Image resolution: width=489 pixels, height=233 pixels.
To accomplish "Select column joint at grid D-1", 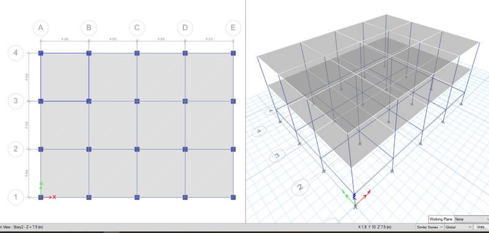I will (185, 197).
